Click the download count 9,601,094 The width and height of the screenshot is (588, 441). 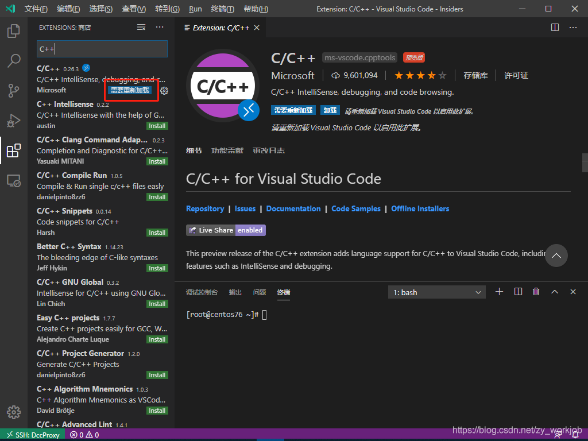pos(354,75)
